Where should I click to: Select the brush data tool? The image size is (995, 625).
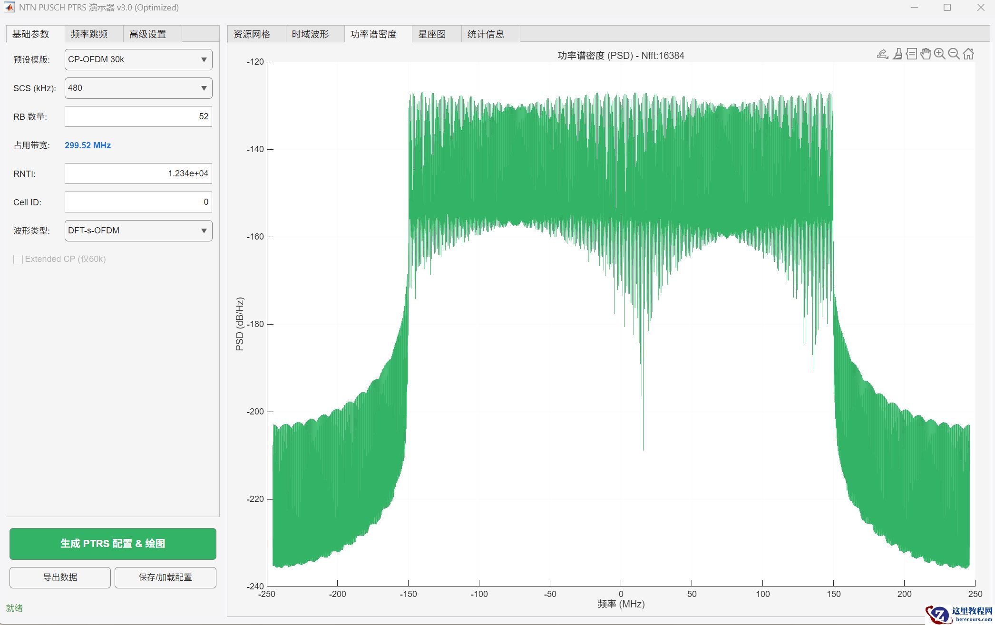point(897,54)
